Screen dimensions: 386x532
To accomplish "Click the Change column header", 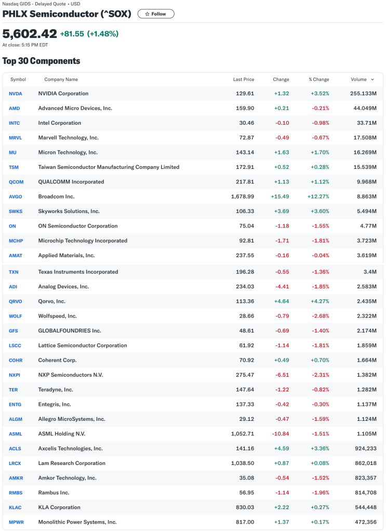I will click(x=281, y=79).
